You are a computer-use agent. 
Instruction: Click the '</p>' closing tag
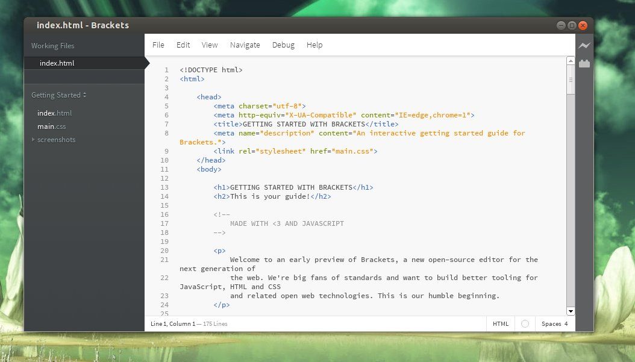tap(222, 305)
